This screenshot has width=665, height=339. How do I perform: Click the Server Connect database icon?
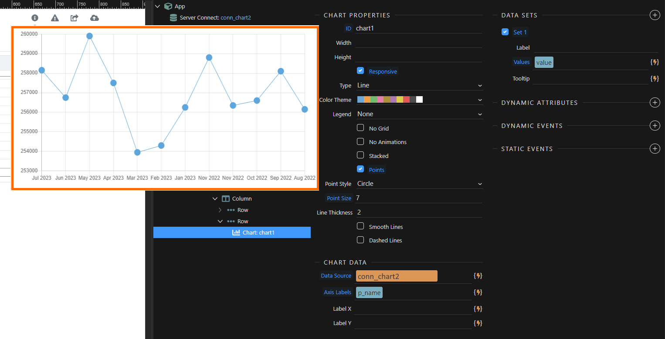coord(173,18)
